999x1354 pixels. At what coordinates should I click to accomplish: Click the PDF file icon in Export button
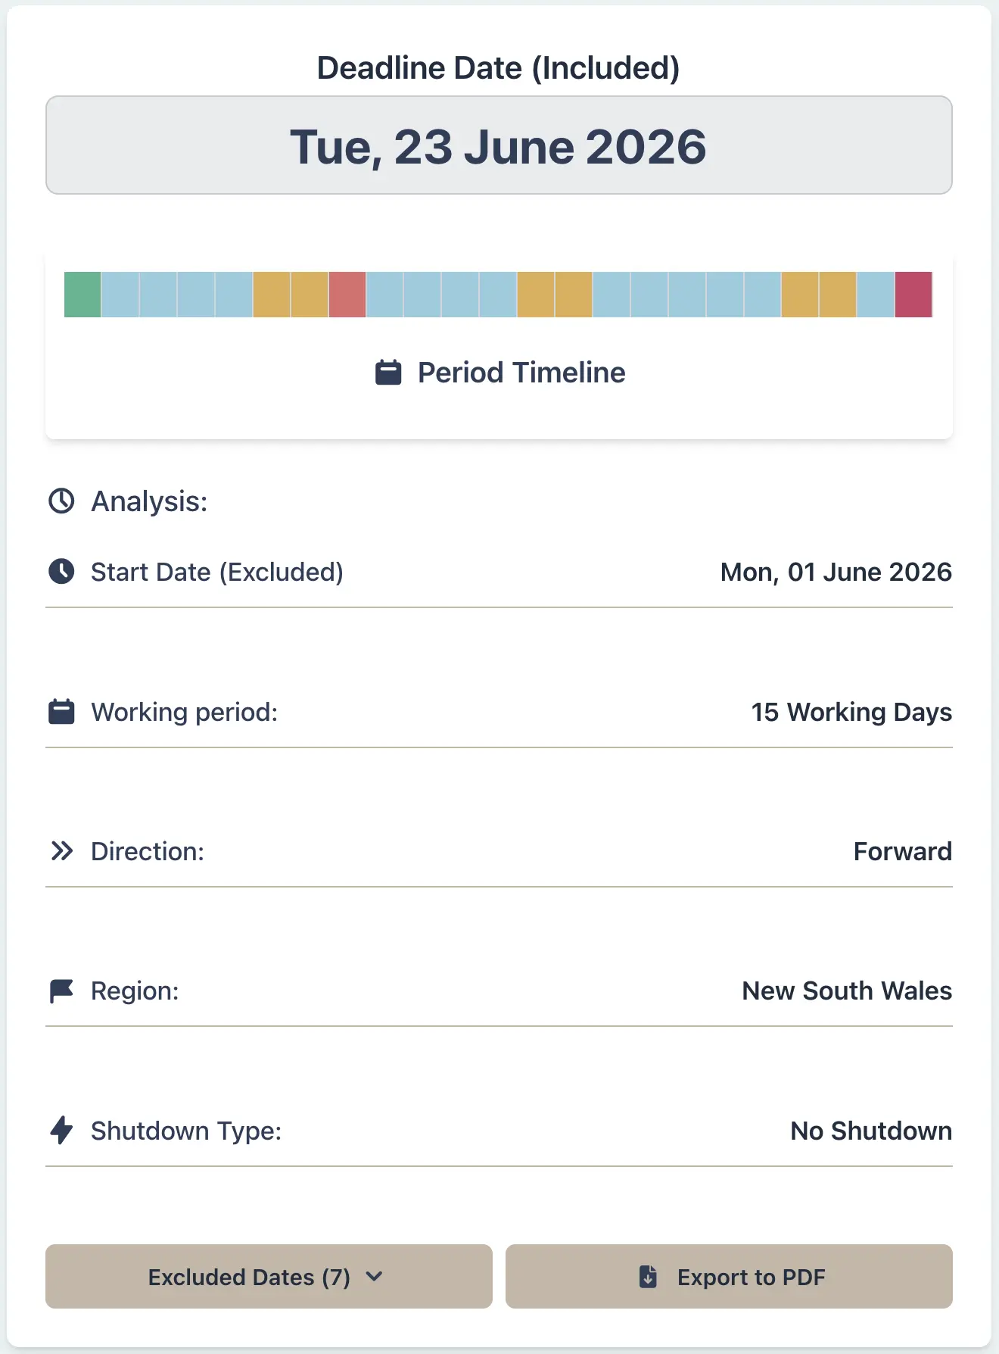tap(649, 1277)
